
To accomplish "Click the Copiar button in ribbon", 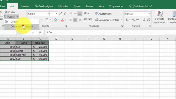I will tap(10, 17).
